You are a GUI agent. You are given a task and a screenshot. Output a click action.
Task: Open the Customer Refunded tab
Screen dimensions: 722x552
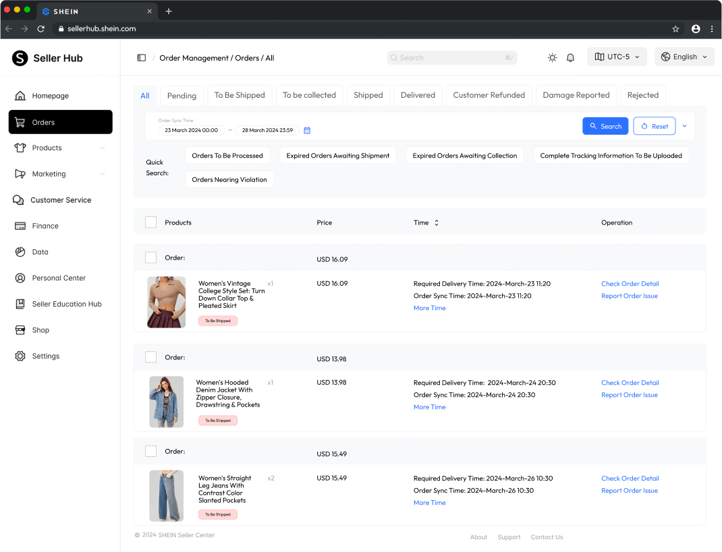489,95
